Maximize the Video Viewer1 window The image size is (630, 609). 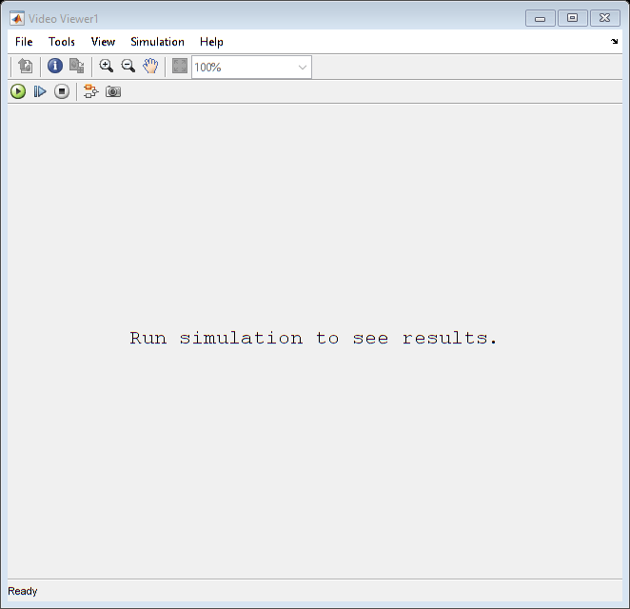(572, 18)
